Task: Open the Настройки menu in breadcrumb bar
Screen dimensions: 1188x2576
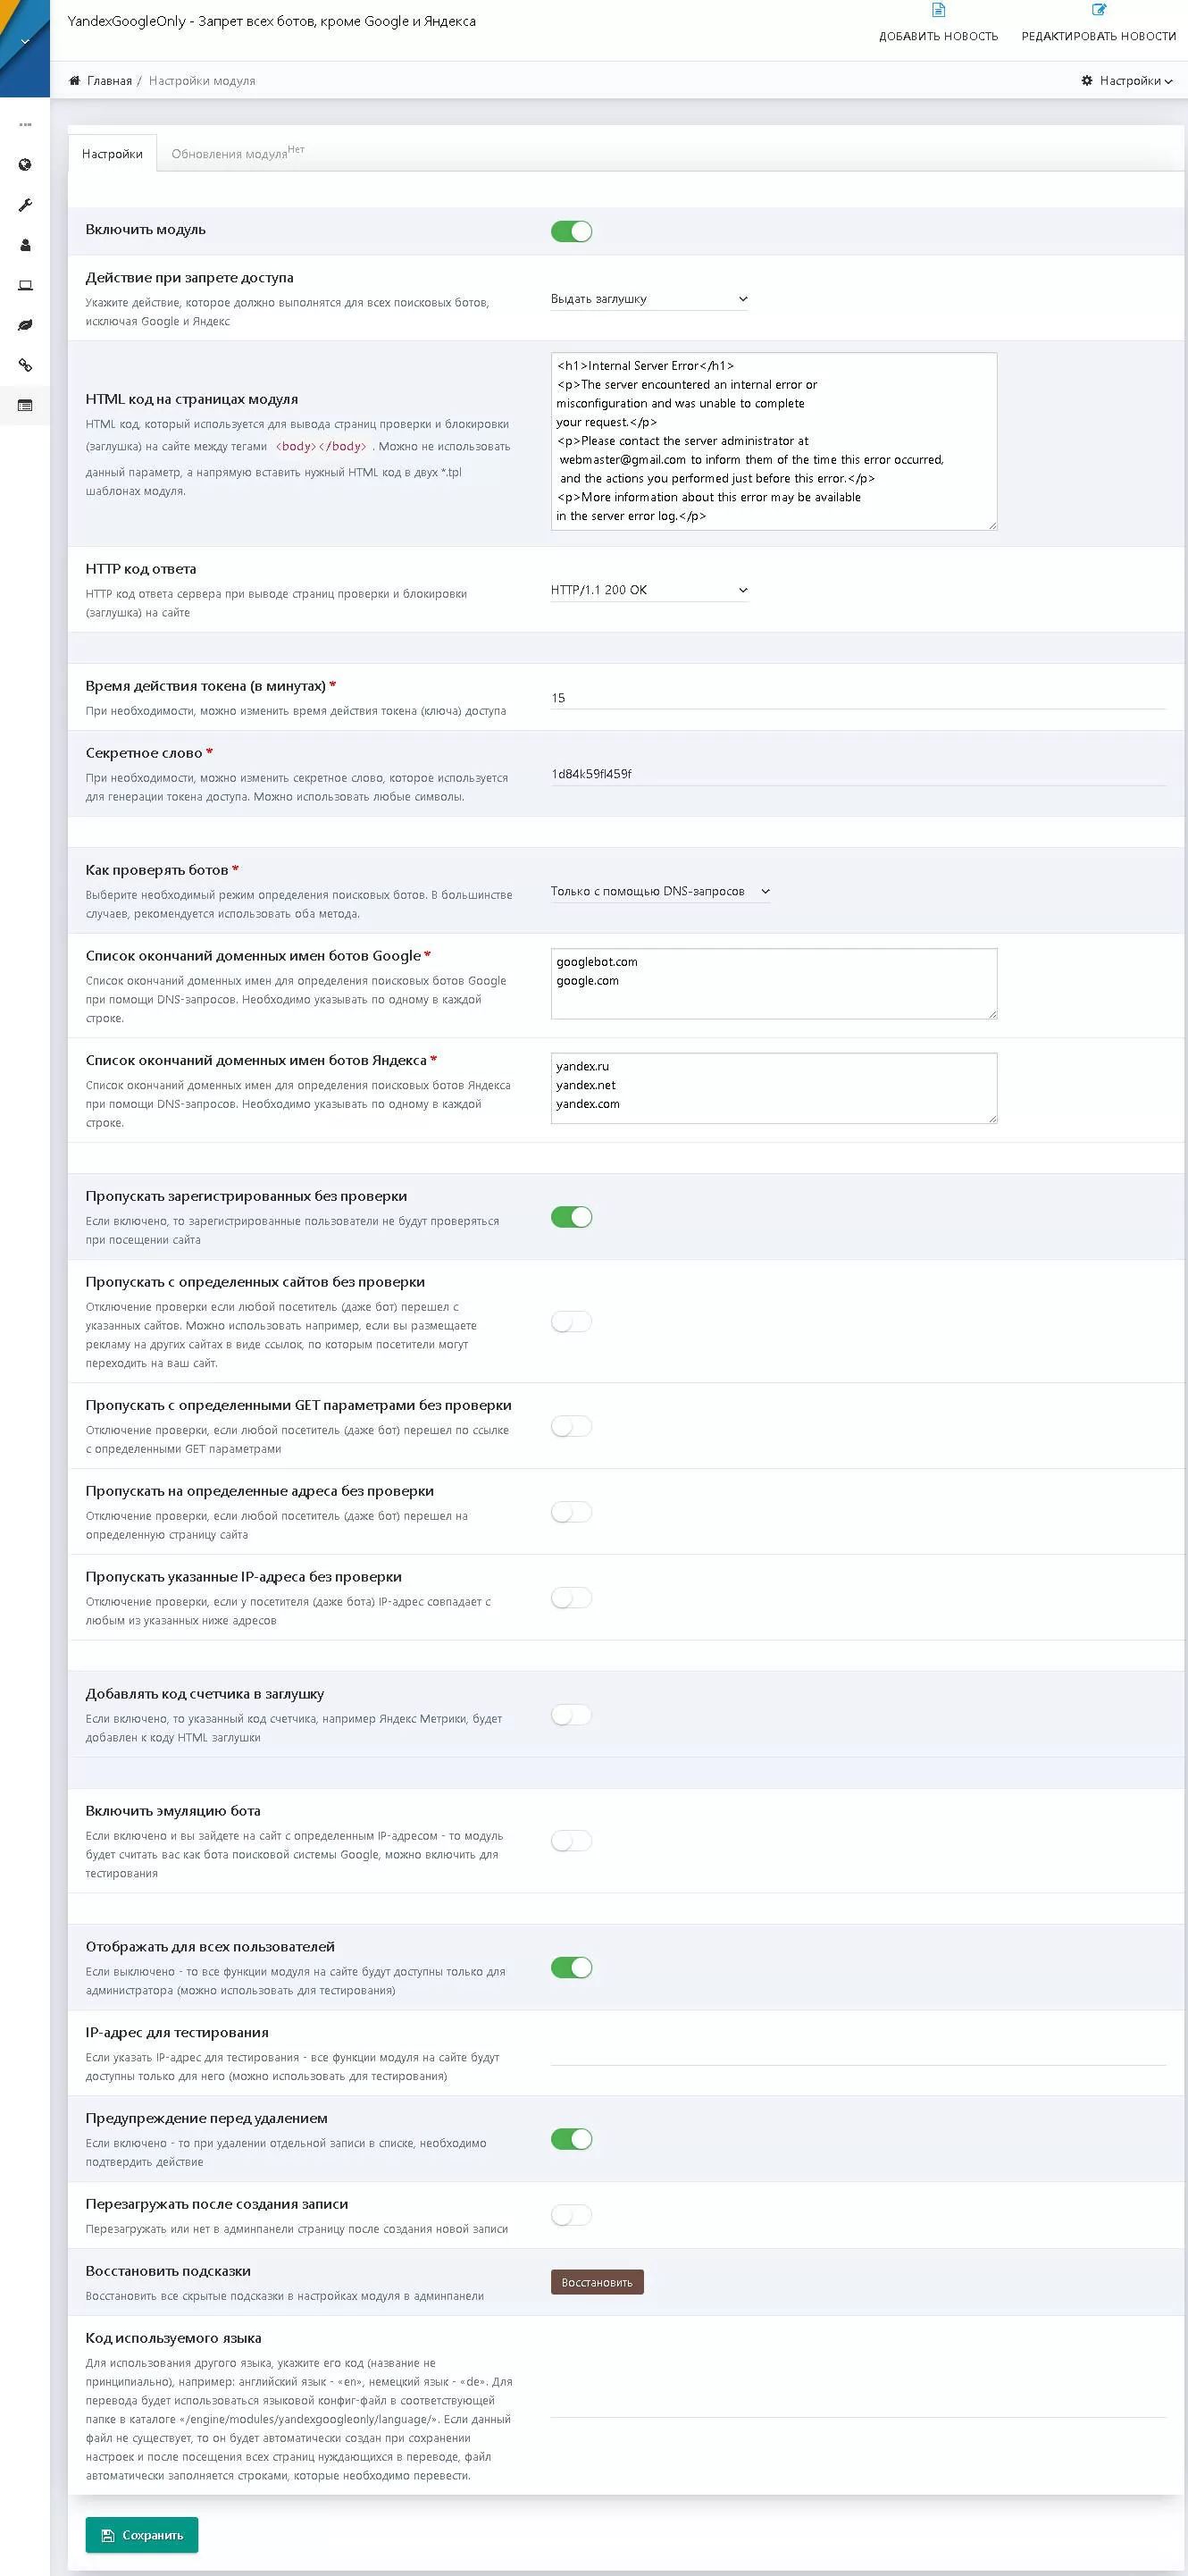Action: point(1126,81)
